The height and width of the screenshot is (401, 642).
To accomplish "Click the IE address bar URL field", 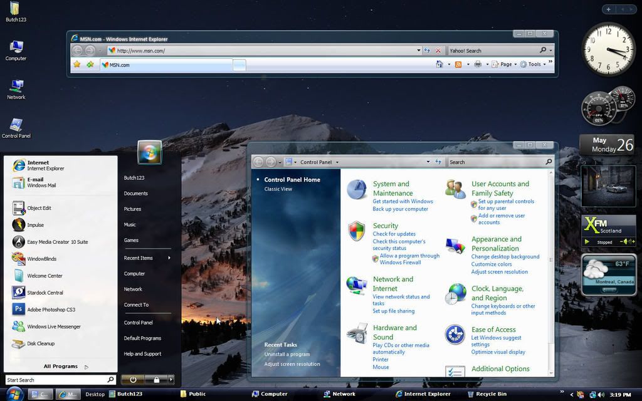I will click(x=262, y=50).
